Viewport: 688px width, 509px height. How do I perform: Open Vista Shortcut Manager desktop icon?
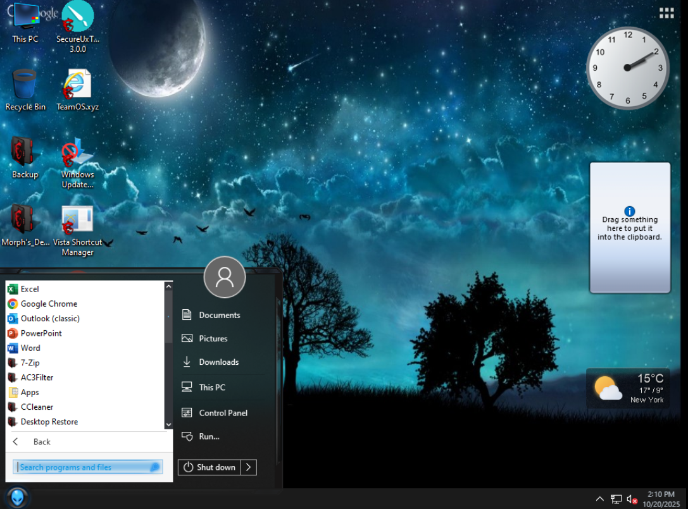click(x=78, y=231)
